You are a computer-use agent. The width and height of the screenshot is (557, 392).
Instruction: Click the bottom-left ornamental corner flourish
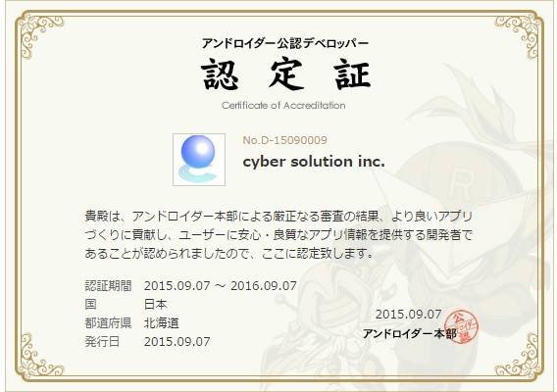pyautogui.click(x=41, y=355)
